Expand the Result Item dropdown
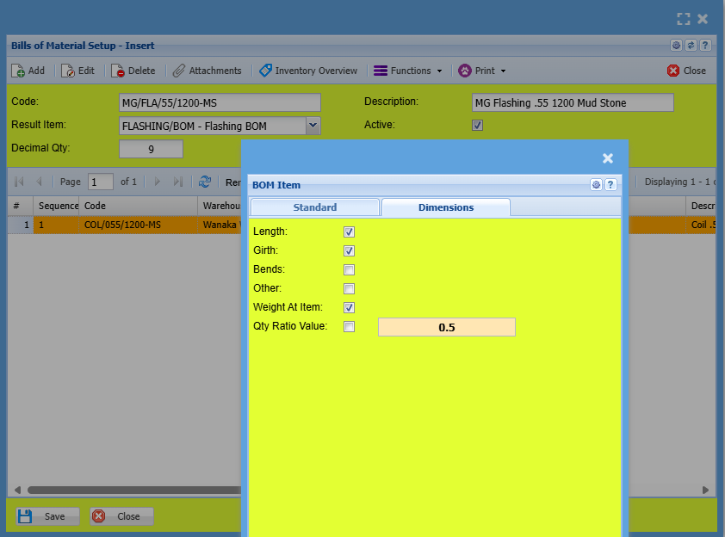 click(x=313, y=126)
